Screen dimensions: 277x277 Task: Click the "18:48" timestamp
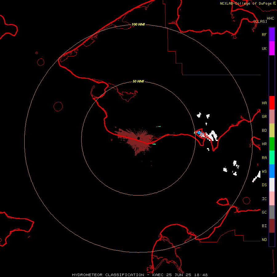201,275
